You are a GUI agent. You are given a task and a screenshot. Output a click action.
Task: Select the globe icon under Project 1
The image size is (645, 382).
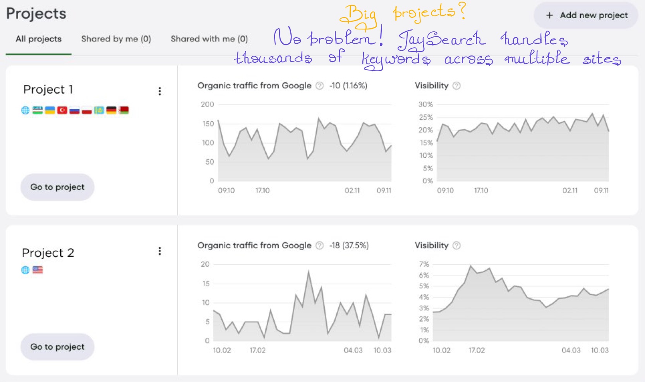pyautogui.click(x=25, y=110)
